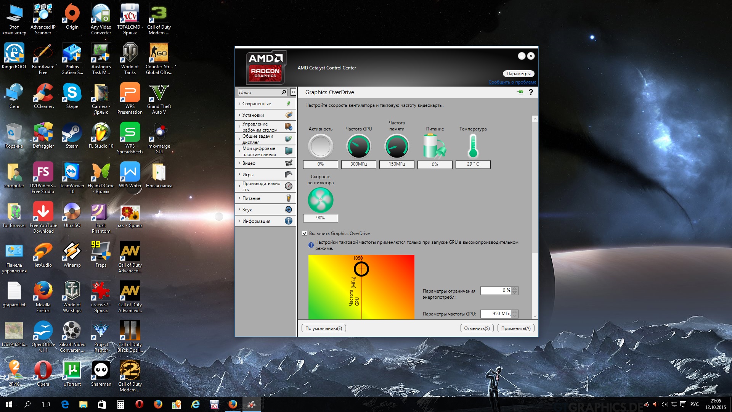Click the info icon next to clock note

[x=311, y=245]
